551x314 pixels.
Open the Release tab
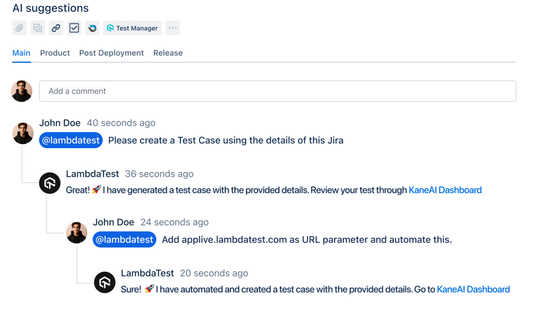(168, 53)
